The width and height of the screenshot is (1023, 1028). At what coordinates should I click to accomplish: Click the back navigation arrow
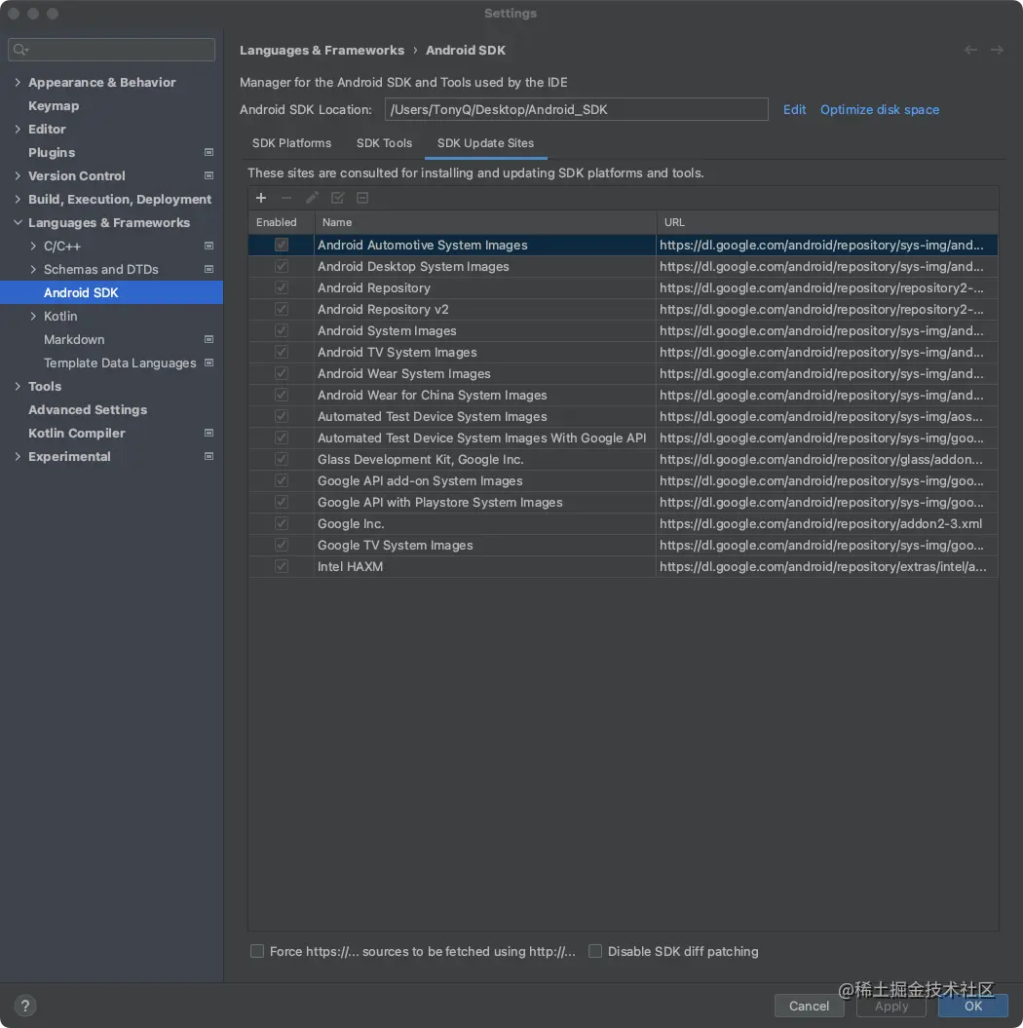[x=970, y=50]
